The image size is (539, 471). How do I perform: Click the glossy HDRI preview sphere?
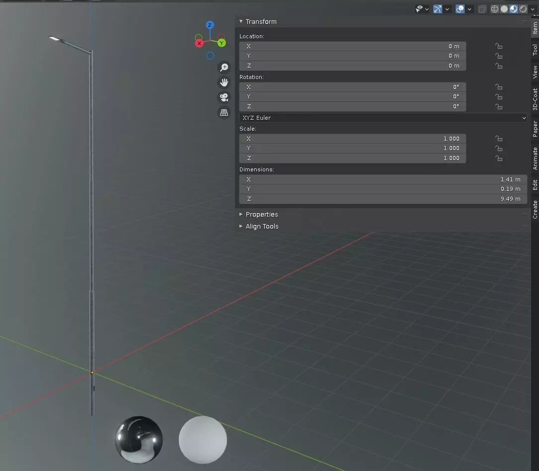(139, 440)
